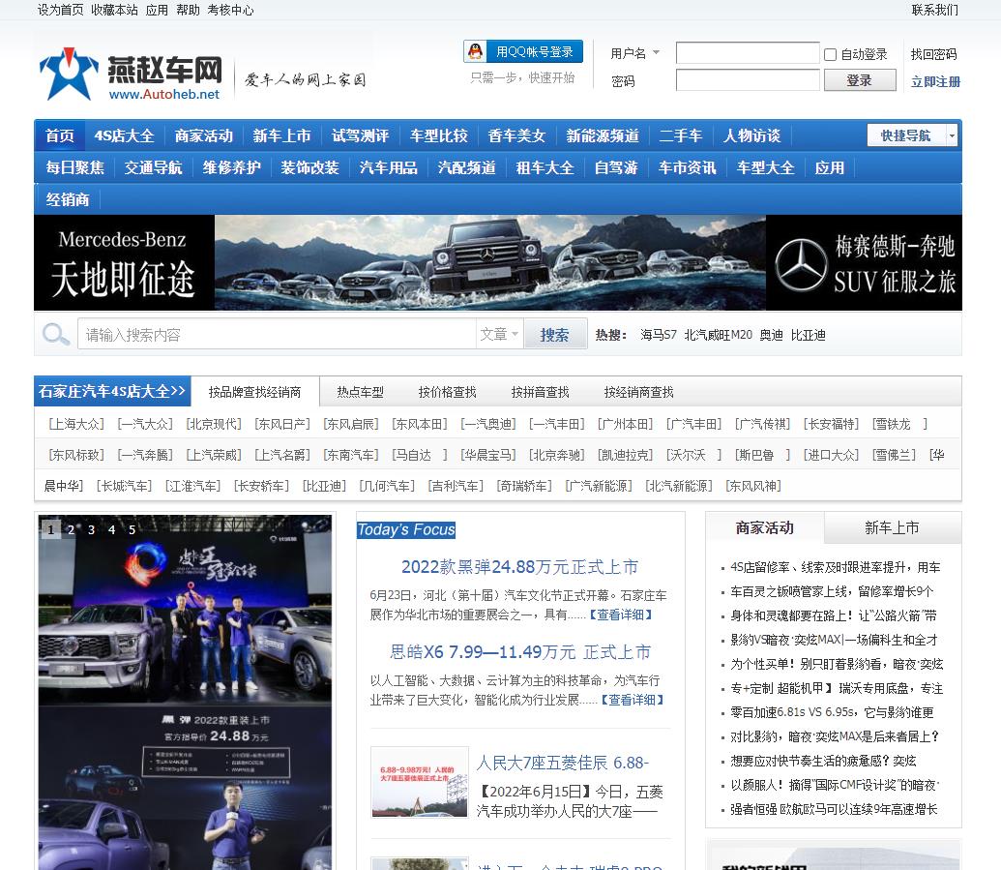Click hot search term 海马S7

tap(659, 335)
